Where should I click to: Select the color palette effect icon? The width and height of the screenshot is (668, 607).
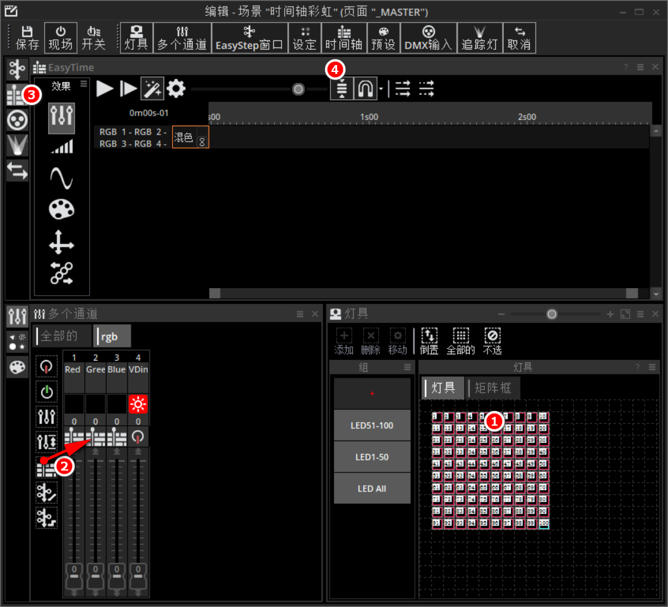point(62,210)
